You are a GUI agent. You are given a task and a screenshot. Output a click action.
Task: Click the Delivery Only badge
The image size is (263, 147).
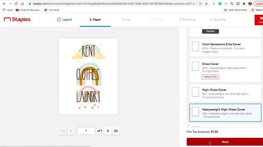210,77
